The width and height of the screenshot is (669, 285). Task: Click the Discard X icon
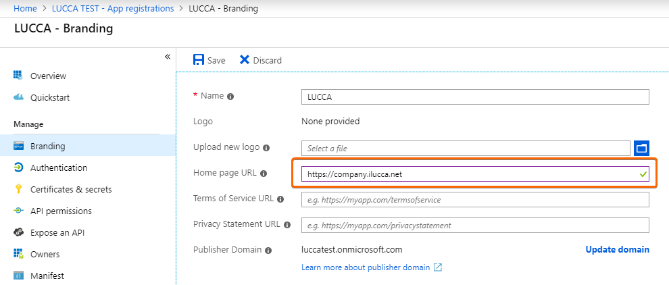click(x=245, y=59)
